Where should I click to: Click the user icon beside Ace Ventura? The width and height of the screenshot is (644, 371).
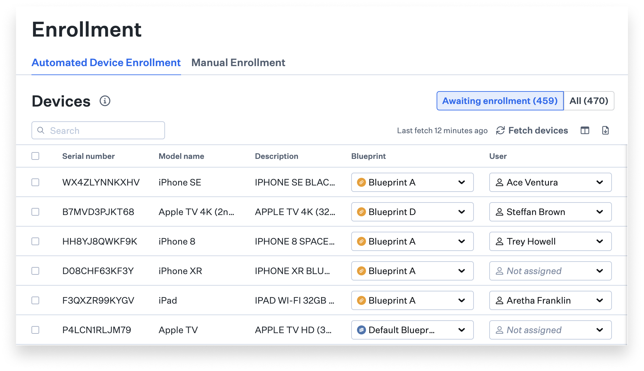point(500,182)
